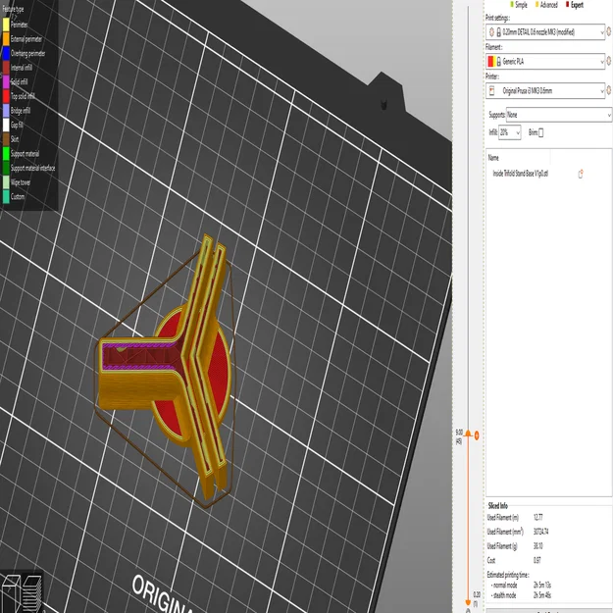Image resolution: width=613 pixels, height=613 pixels.
Task: Click the Used Filament (mm³) value
Action: [x=540, y=532]
